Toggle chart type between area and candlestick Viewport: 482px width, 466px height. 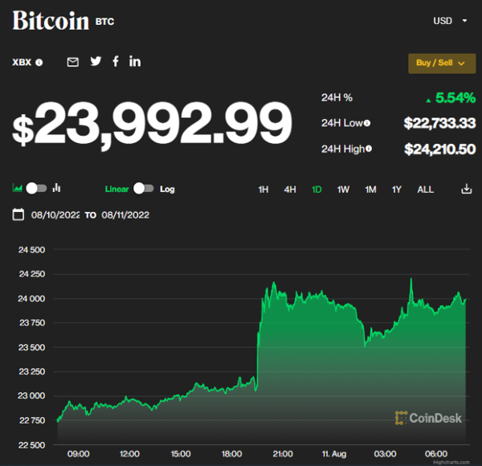(37, 189)
